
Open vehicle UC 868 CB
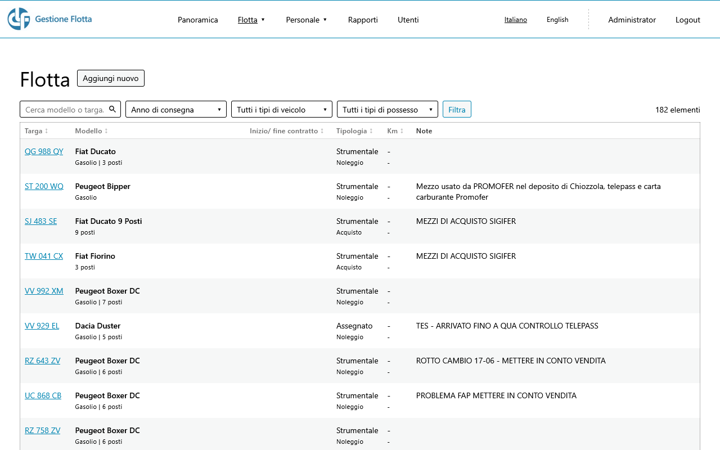tap(43, 395)
